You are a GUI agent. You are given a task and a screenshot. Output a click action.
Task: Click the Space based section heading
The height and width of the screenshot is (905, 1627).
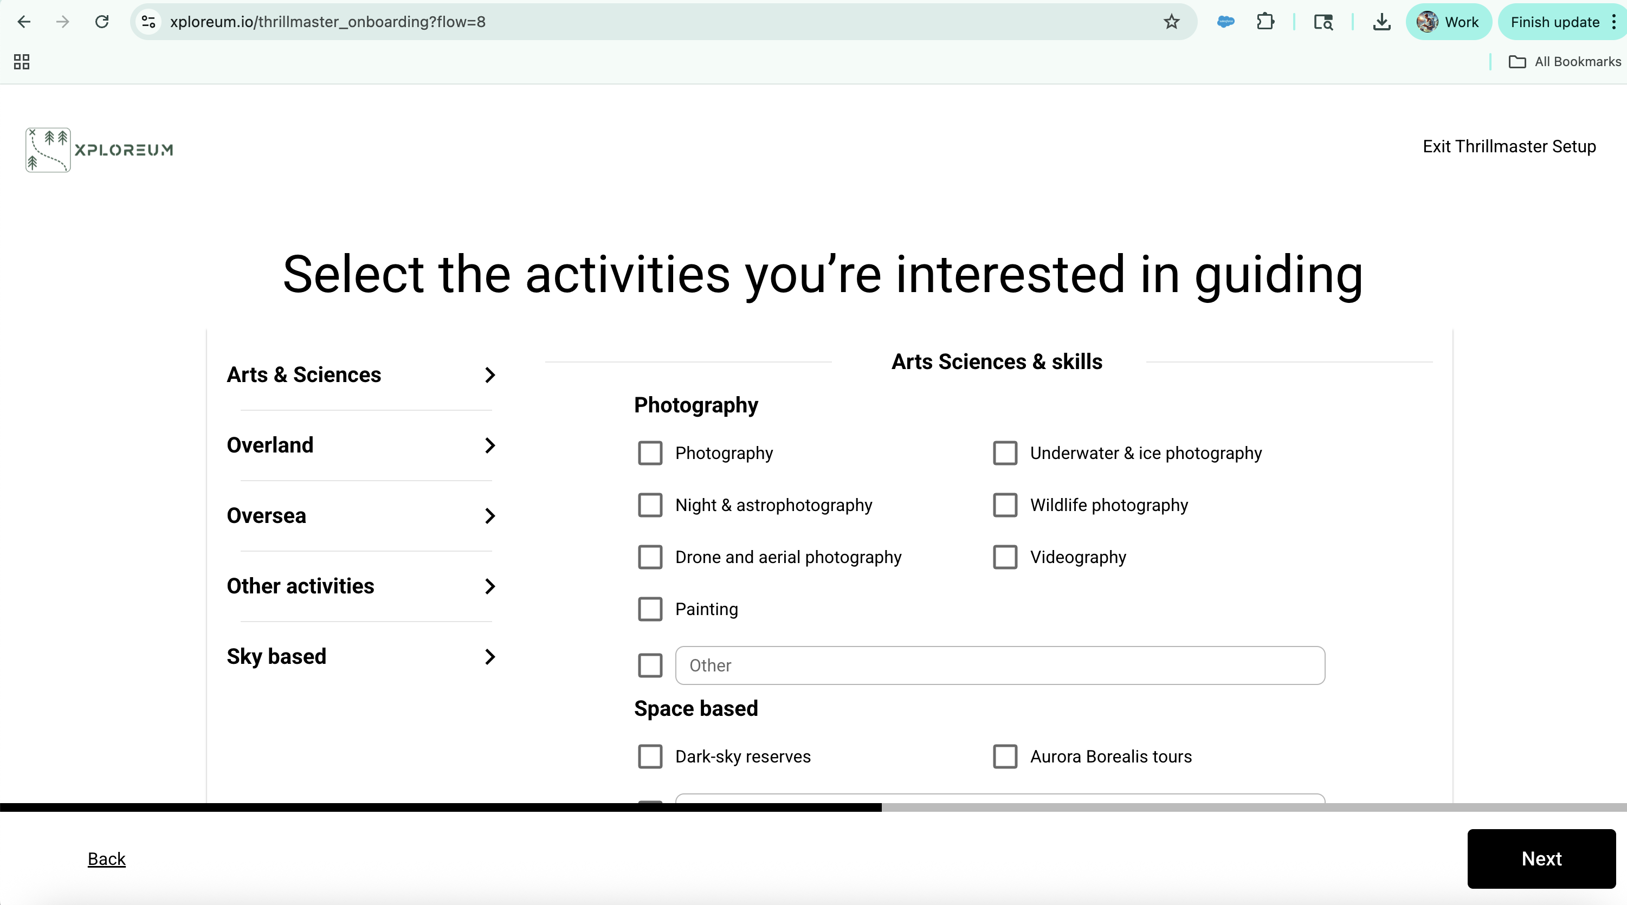(696, 709)
